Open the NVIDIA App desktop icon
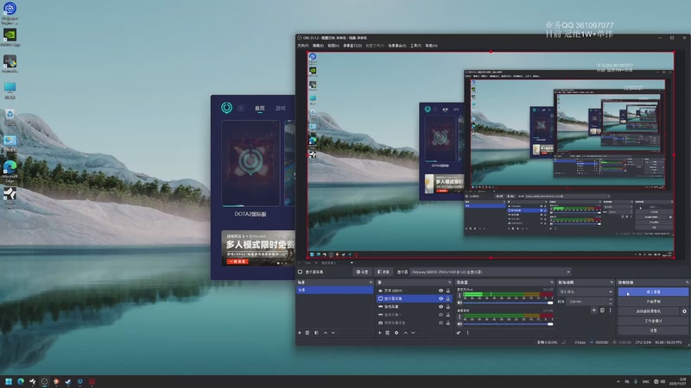This screenshot has height=388, width=691. point(10,37)
